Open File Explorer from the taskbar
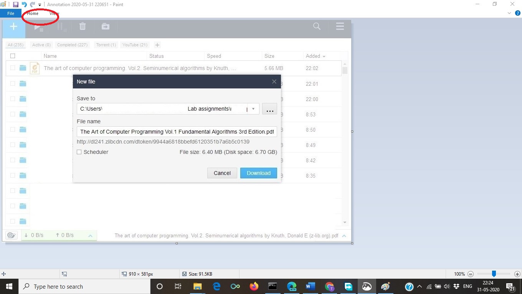 (197, 286)
